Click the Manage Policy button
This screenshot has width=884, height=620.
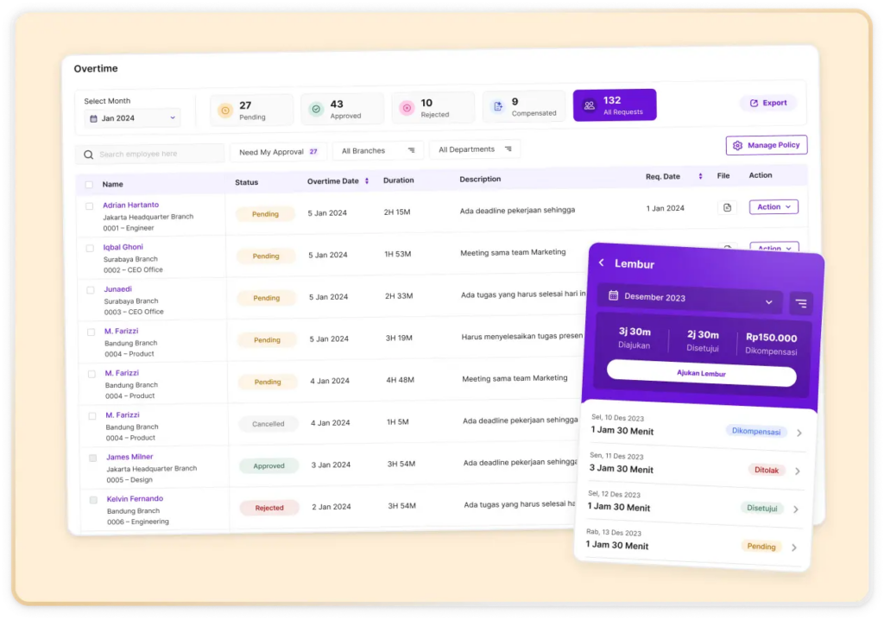(x=766, y=145)
